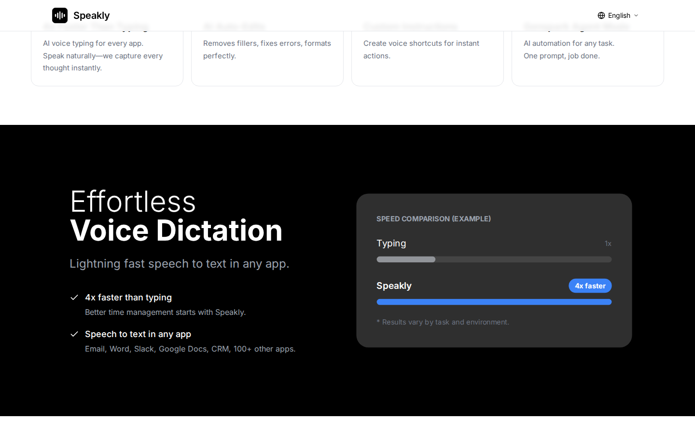The width and height of the screenshot is (695, 434).
Task: Click the checkmark beside 4x faster than typing
Action: pos(74,298)
